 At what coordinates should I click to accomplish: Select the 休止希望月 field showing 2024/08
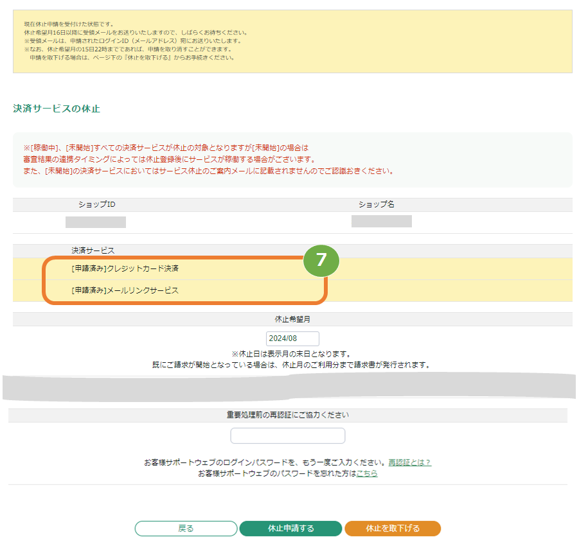[x=292, y=338]
